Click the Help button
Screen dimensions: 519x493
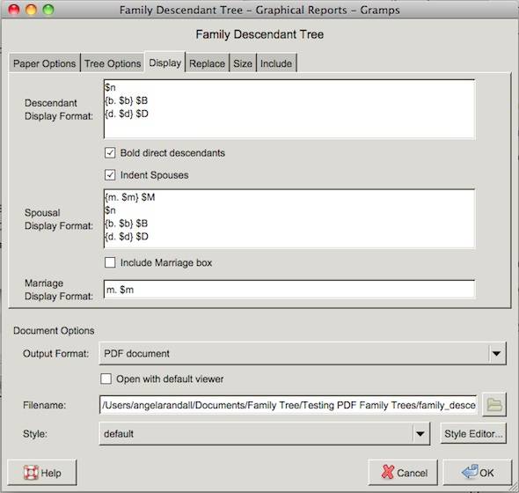[x=42, y=473]
